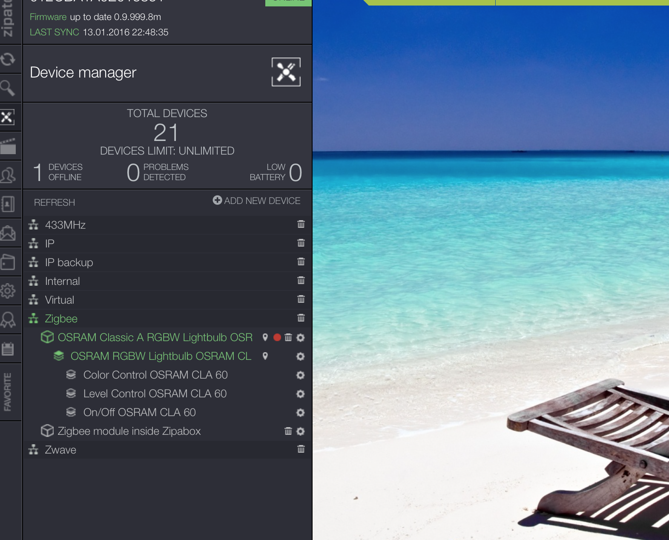
Task: Delete the 433MHz network via trash icon
Action: [x=301, y=224]
